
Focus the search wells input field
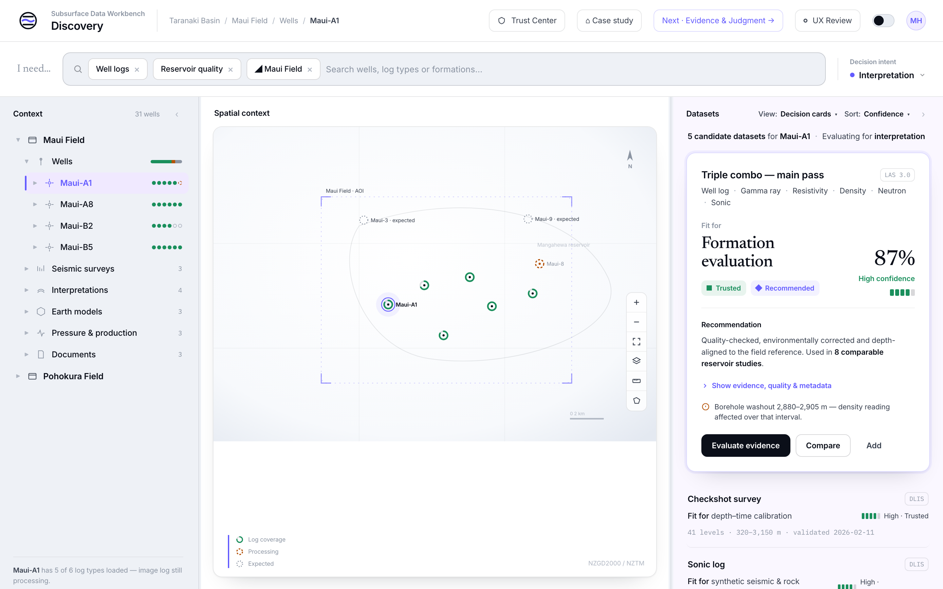point(573,69)
